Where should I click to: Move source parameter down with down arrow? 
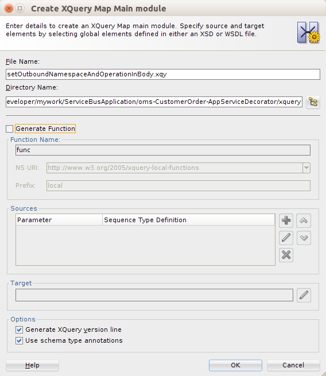coord(304,238)
